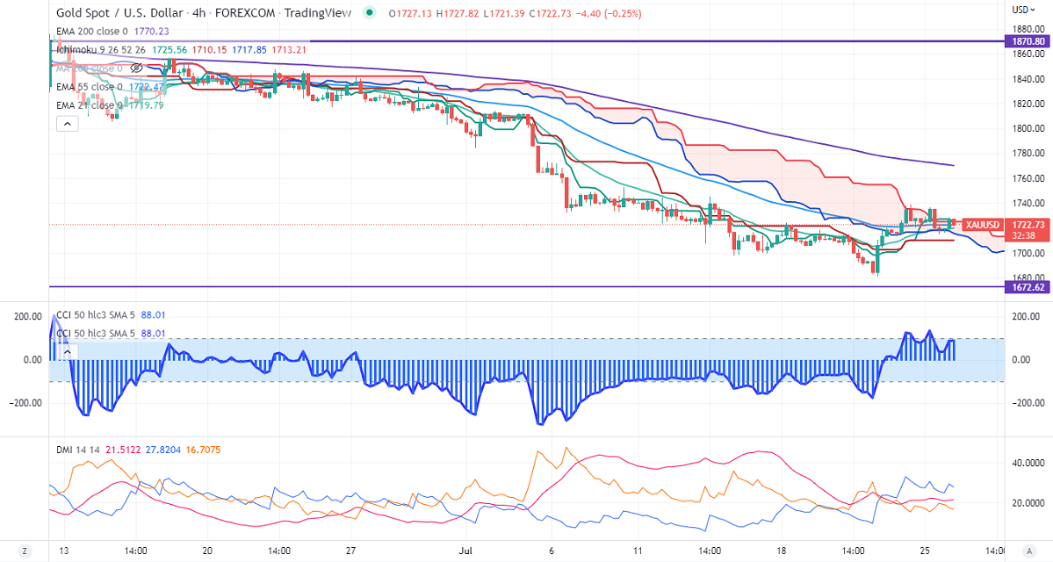Collapse the CCI pane legend arrow
The width and height of the screenshot is (1053, 562).
tap(67, 351)
